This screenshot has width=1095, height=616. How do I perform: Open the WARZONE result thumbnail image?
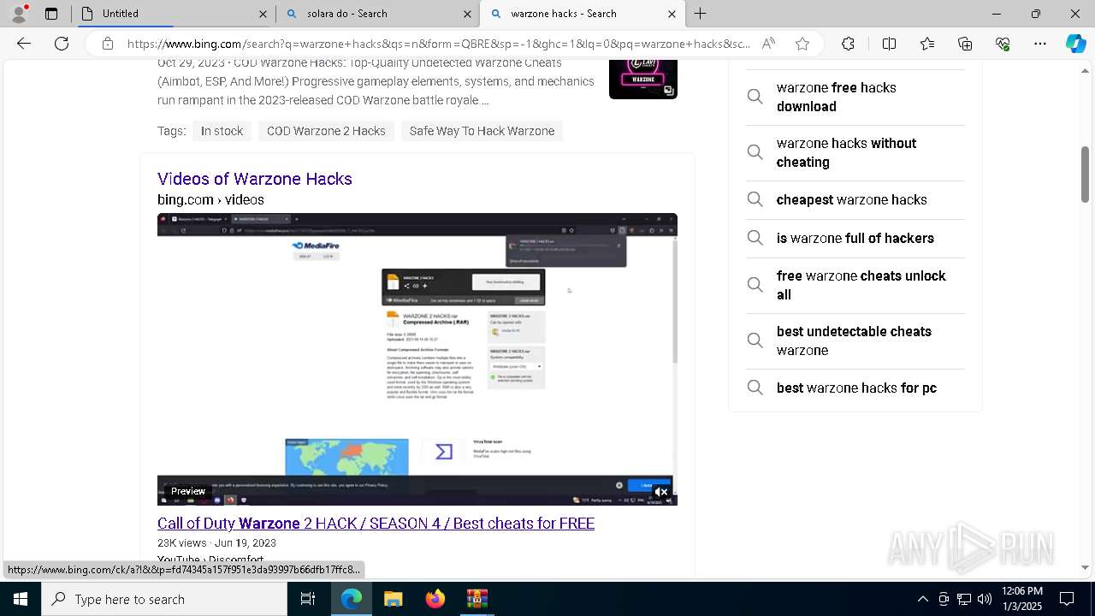coord(643,79)
